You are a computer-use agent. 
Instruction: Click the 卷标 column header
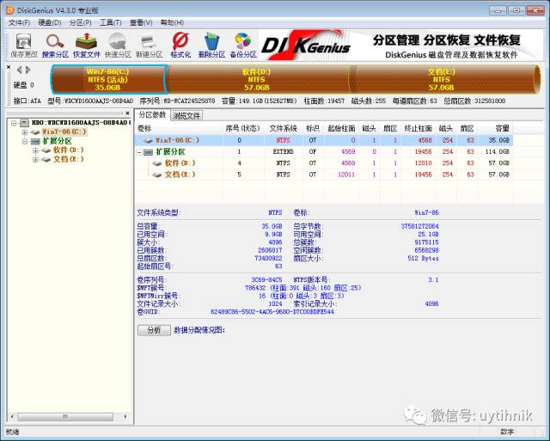click(x=179, y=128)
